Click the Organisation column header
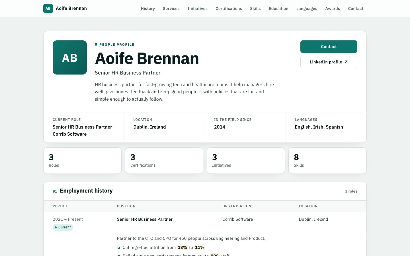The height and width of the screenshot is (256, 410). (237, 206)
